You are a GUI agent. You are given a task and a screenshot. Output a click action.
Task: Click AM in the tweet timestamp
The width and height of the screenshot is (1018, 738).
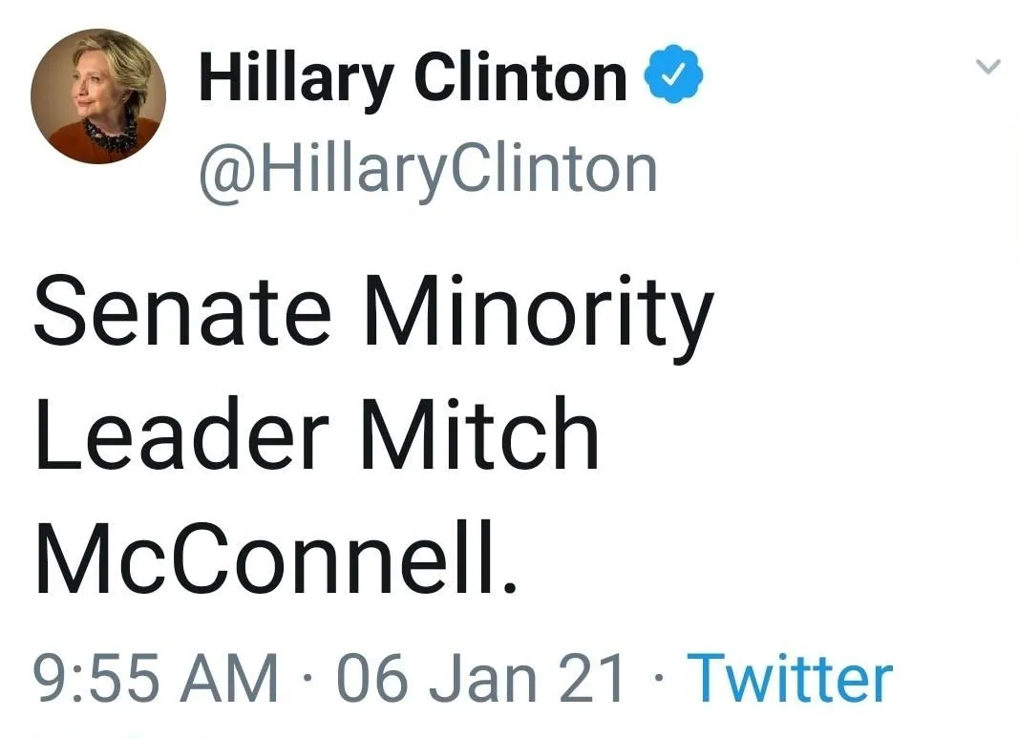238,677
